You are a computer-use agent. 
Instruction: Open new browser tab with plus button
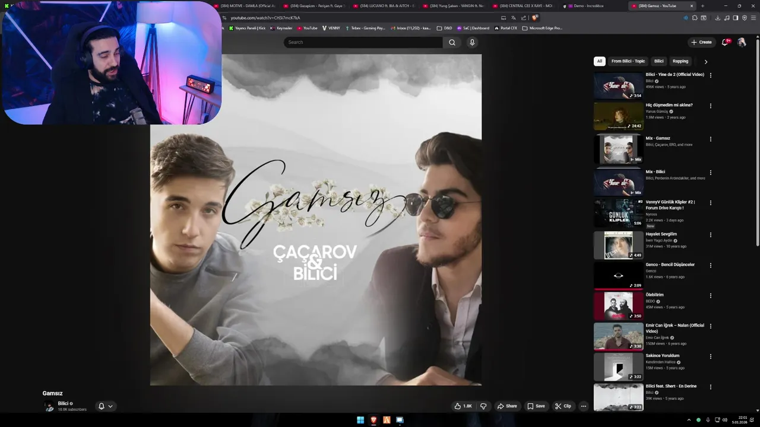coord(702,6)
